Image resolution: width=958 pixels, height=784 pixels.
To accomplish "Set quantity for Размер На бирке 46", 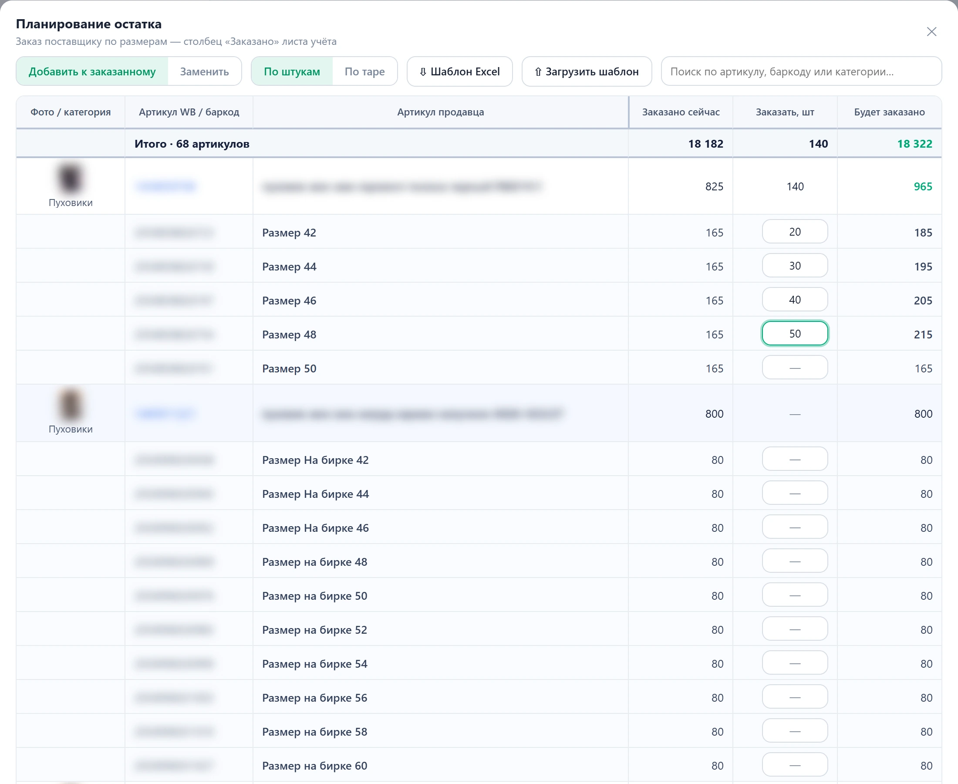I will [795, 527].
